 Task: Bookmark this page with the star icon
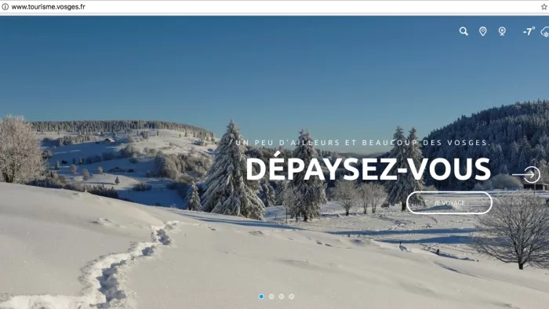click(x=544, y=6)
